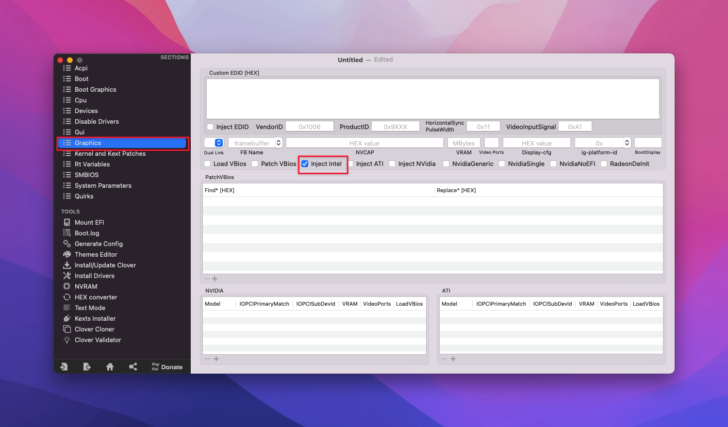Click the Kexts Installer icon
728x427 pixels.
click(67, 318)
